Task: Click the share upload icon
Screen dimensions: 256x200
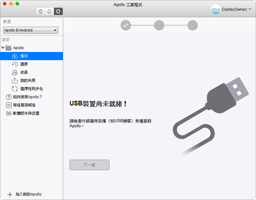Action: point(15,81)
